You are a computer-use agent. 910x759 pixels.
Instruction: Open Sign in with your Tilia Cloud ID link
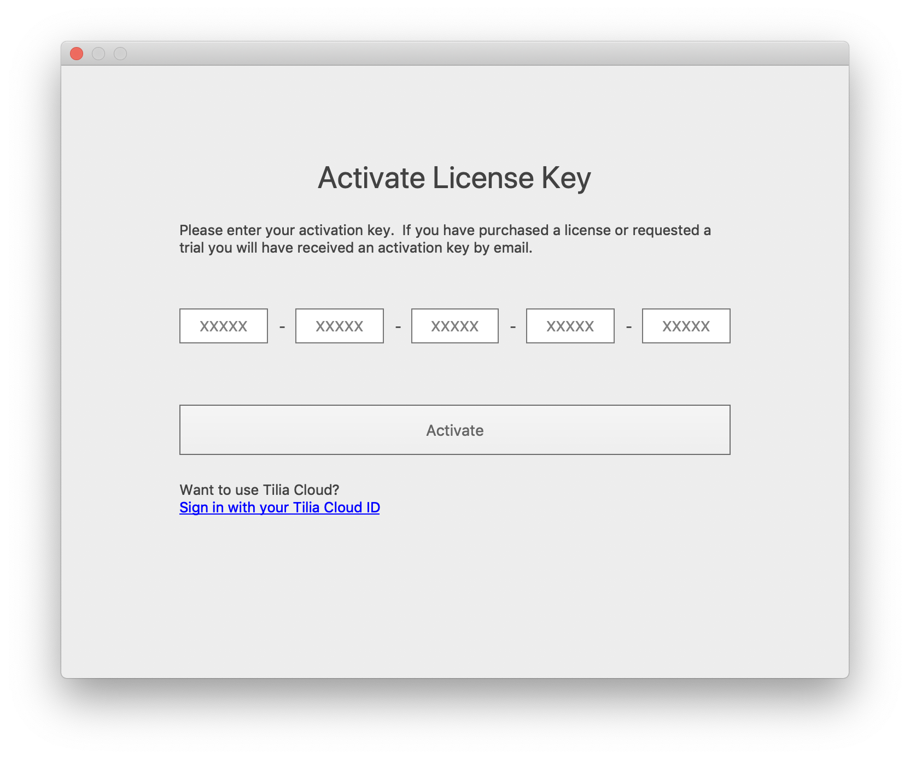click(279, 507)
